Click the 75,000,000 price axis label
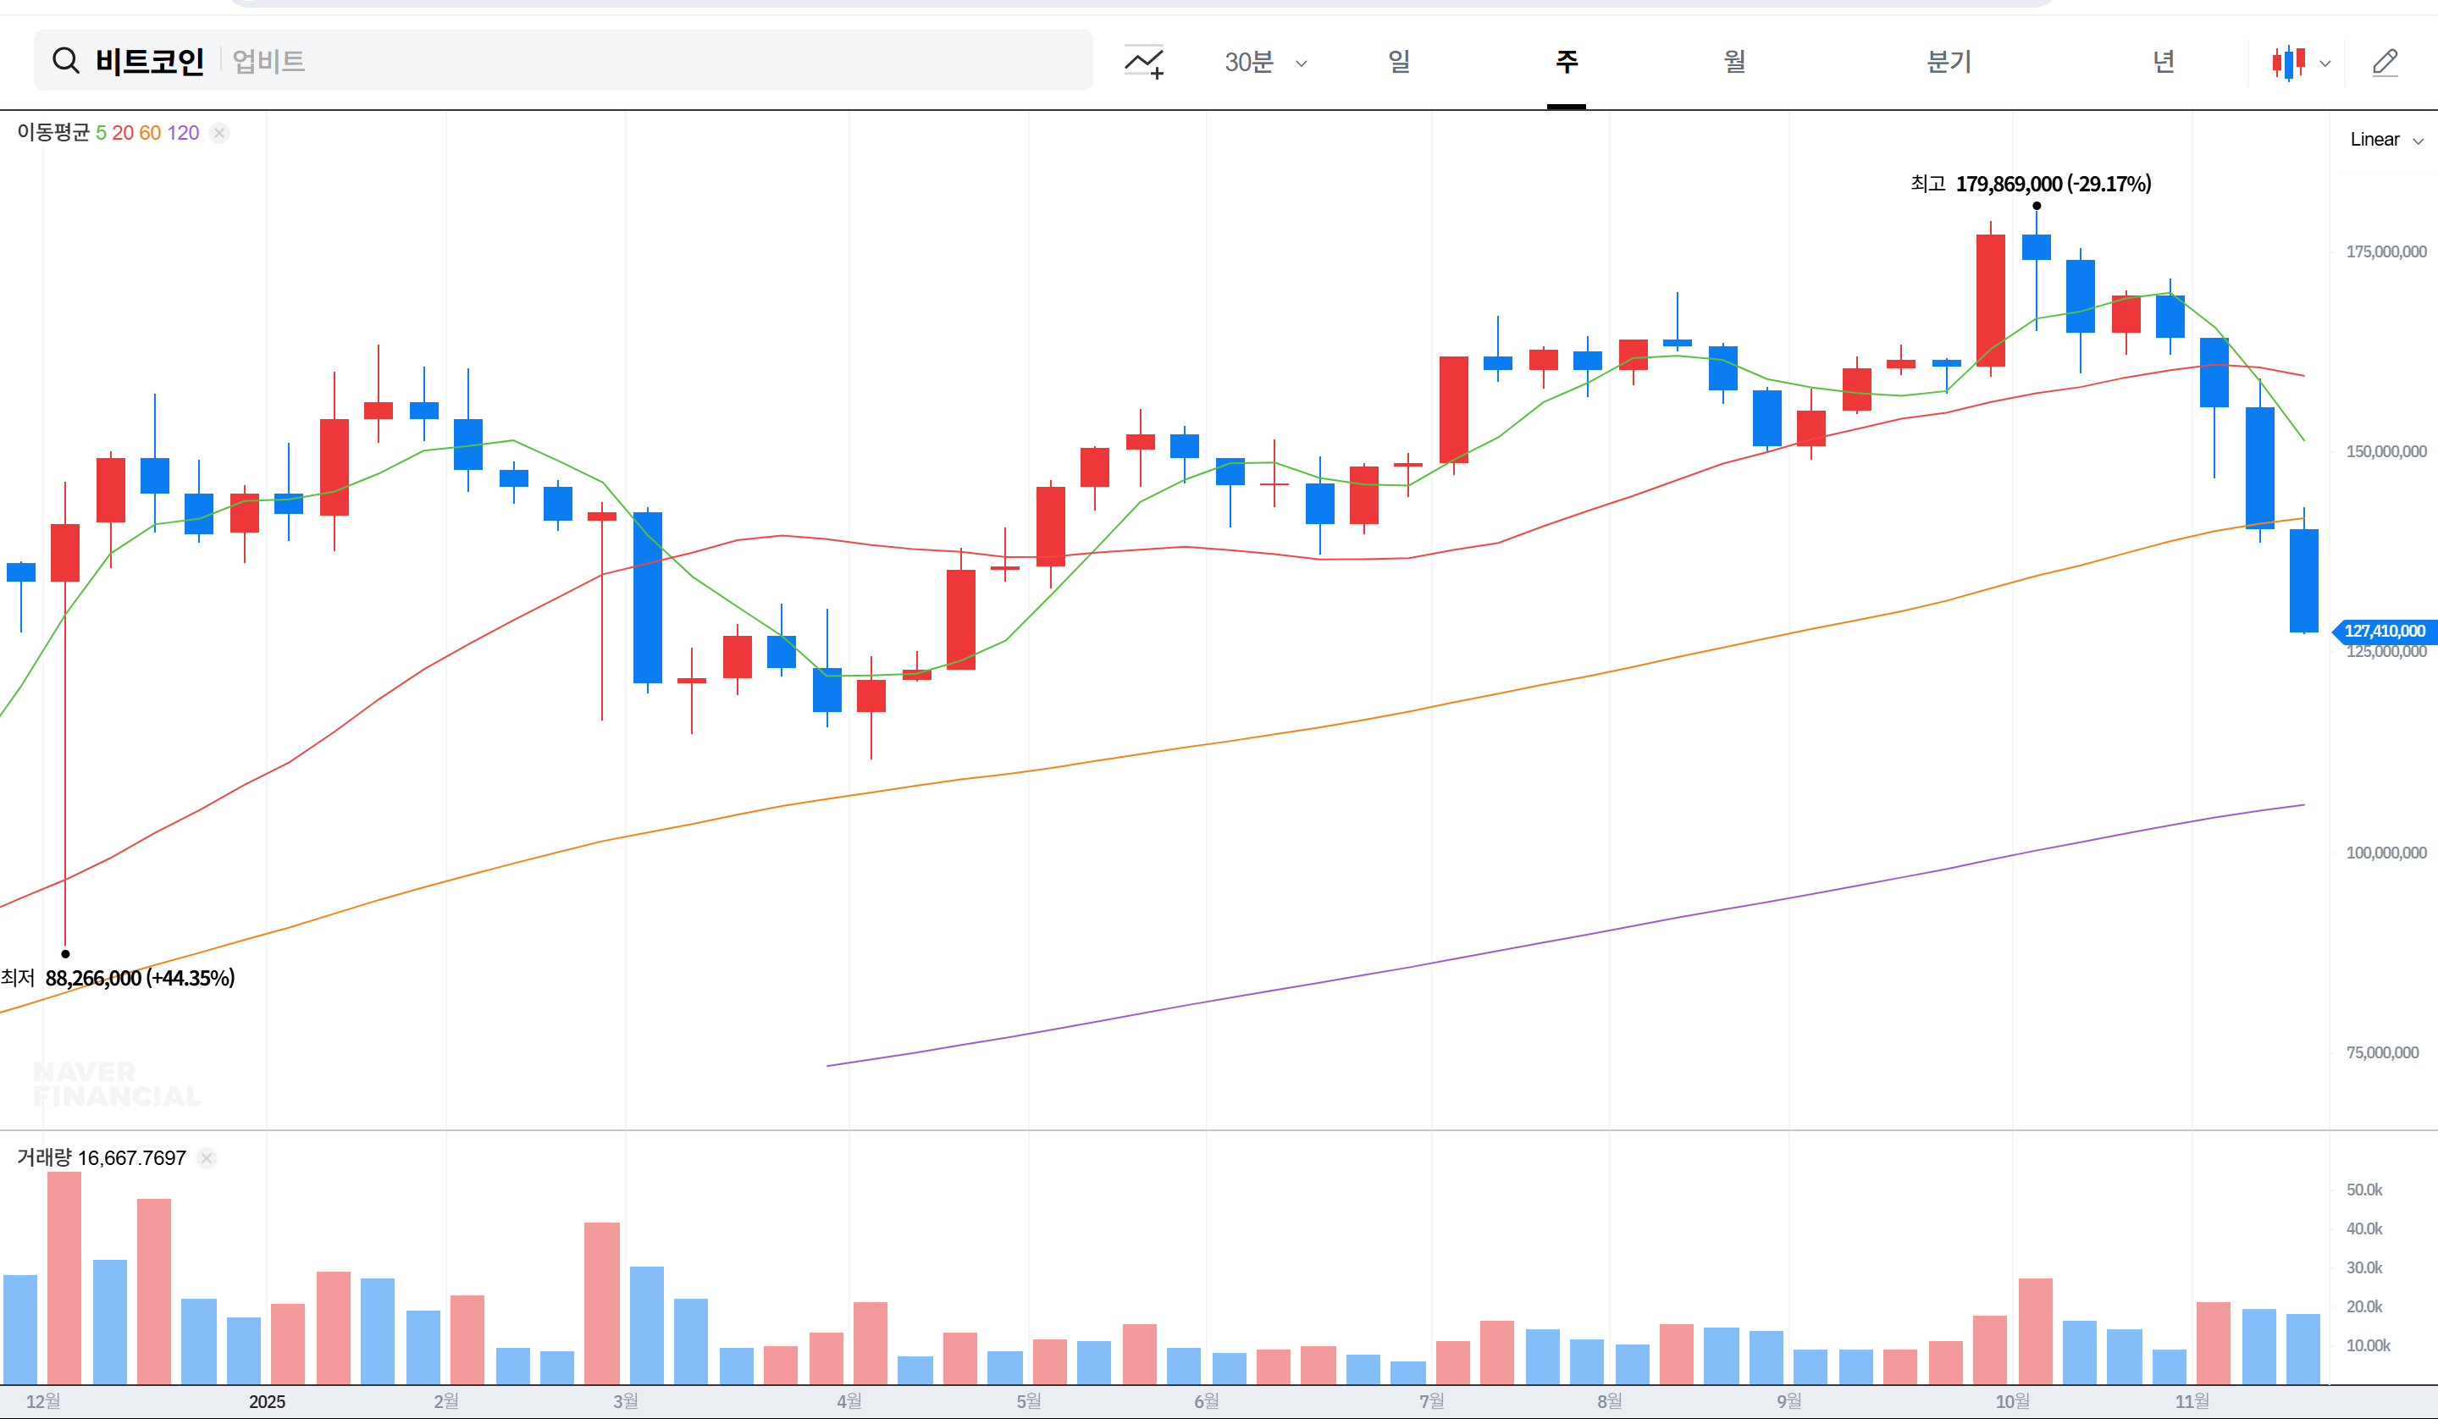The image size is (2438, 1419). click(2382, 1052)
